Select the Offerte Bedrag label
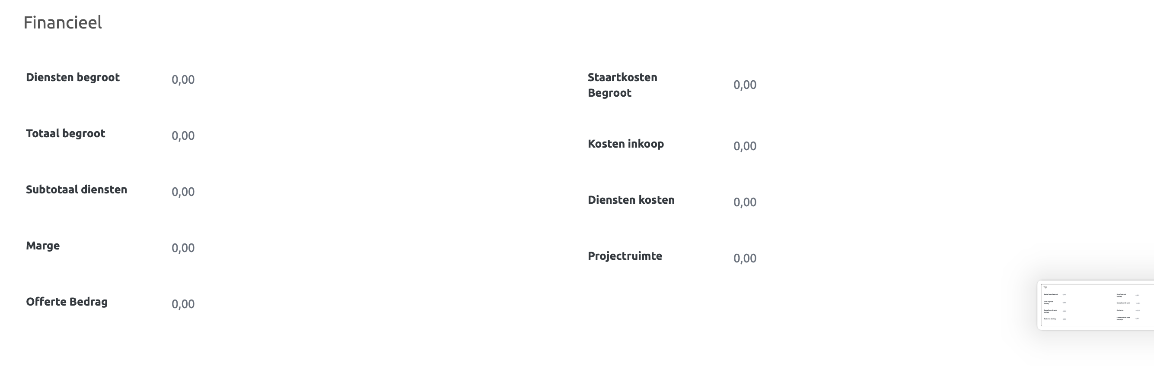 [x=67, y=302]
